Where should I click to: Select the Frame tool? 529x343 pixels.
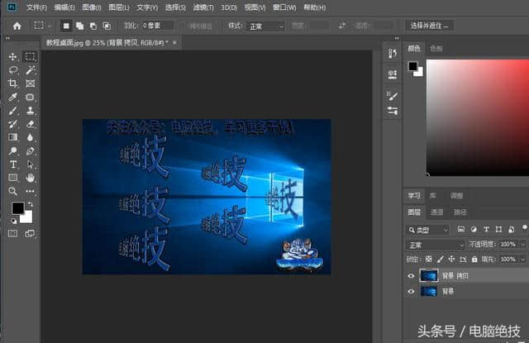pyautogui.click(x=30, y=83)
